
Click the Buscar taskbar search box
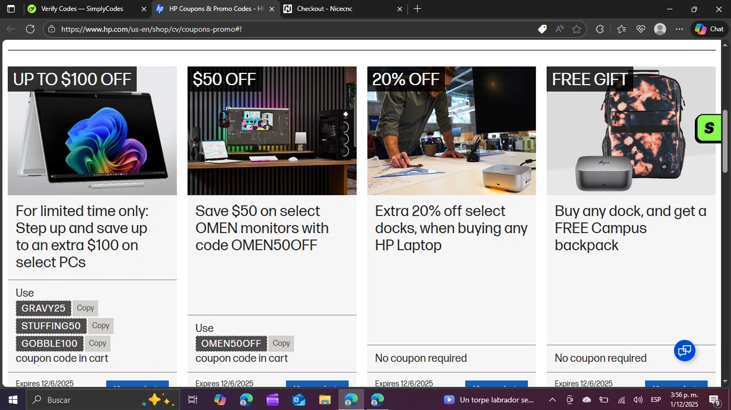tap(102, 400)
